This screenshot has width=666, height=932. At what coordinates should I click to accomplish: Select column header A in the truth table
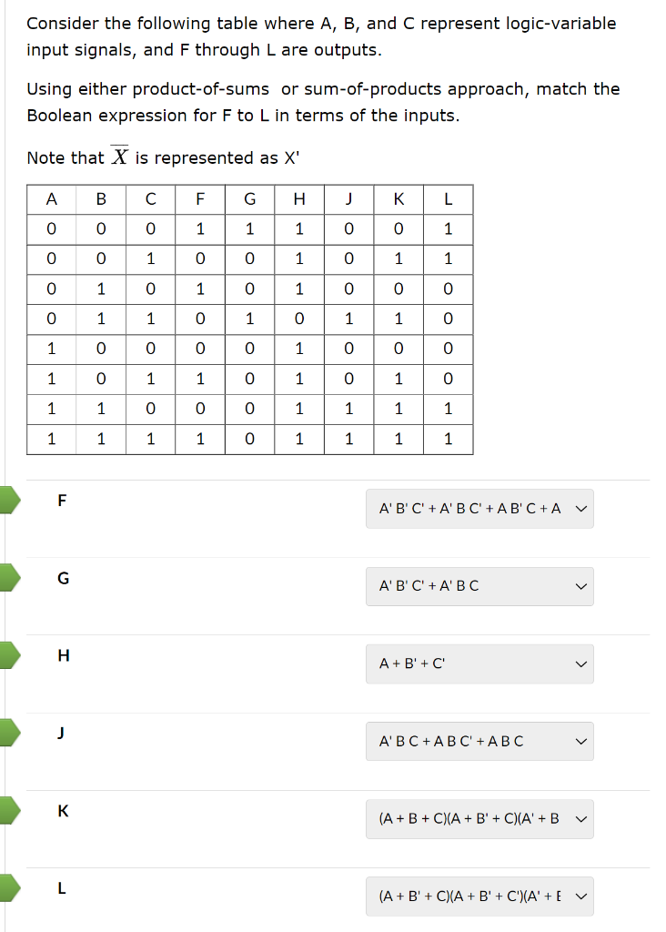[x=51, y=198]
